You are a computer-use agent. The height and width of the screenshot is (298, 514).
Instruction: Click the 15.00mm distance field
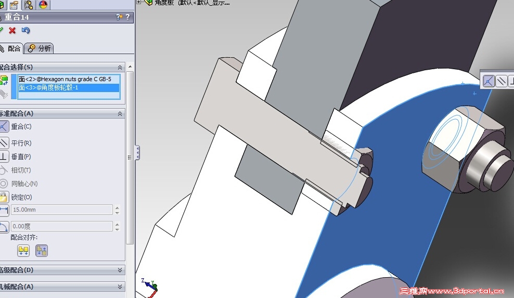click(x=61, y=210)
